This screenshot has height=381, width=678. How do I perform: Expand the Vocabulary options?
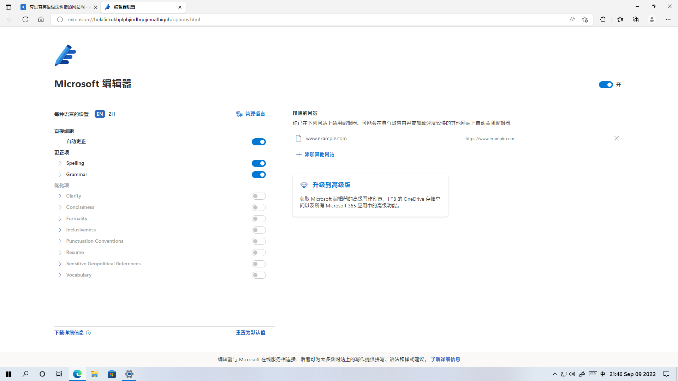click(x=60, y=275)
